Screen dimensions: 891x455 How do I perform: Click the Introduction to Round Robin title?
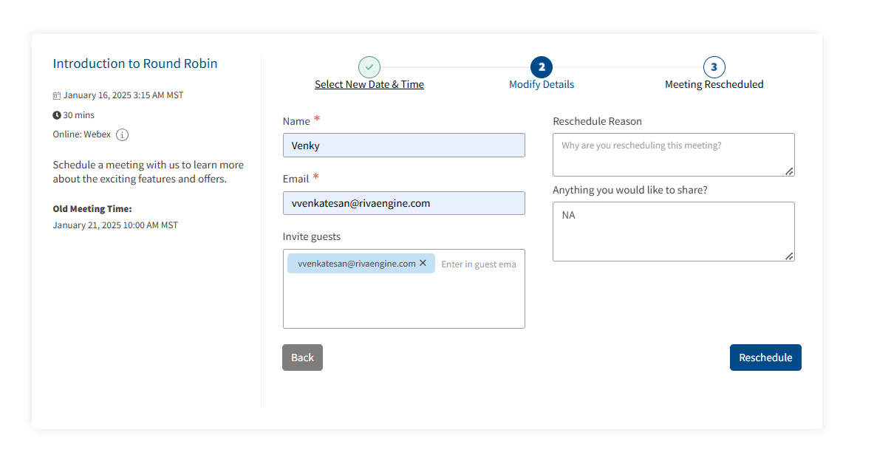135,64
